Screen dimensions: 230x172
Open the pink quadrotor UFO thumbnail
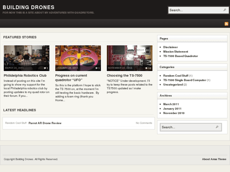pyautogui.click(x=78, y=58)
